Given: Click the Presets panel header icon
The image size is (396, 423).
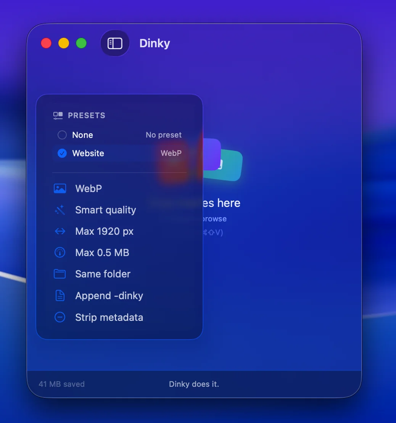Looking at the screenshot, I should [x=58, y=115].
